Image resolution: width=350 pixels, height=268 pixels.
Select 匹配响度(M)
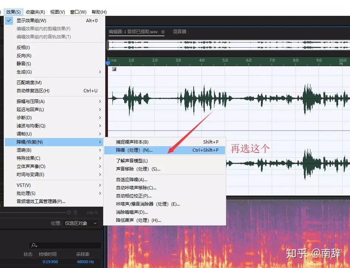(54, 82)
